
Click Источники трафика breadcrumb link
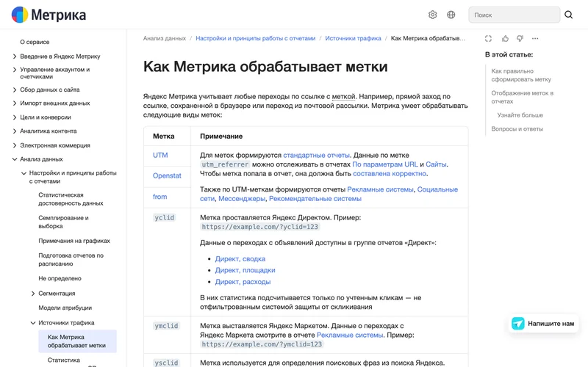click(x=353, y=38)
